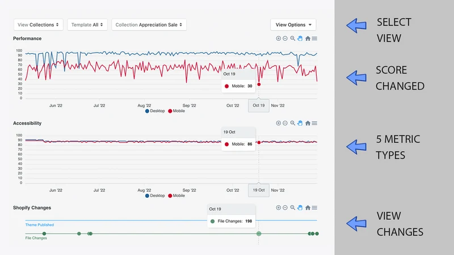Toggle Desktop series in Performance legend
This screenshot has height=255, width=454.
click(x=155, y=111)
